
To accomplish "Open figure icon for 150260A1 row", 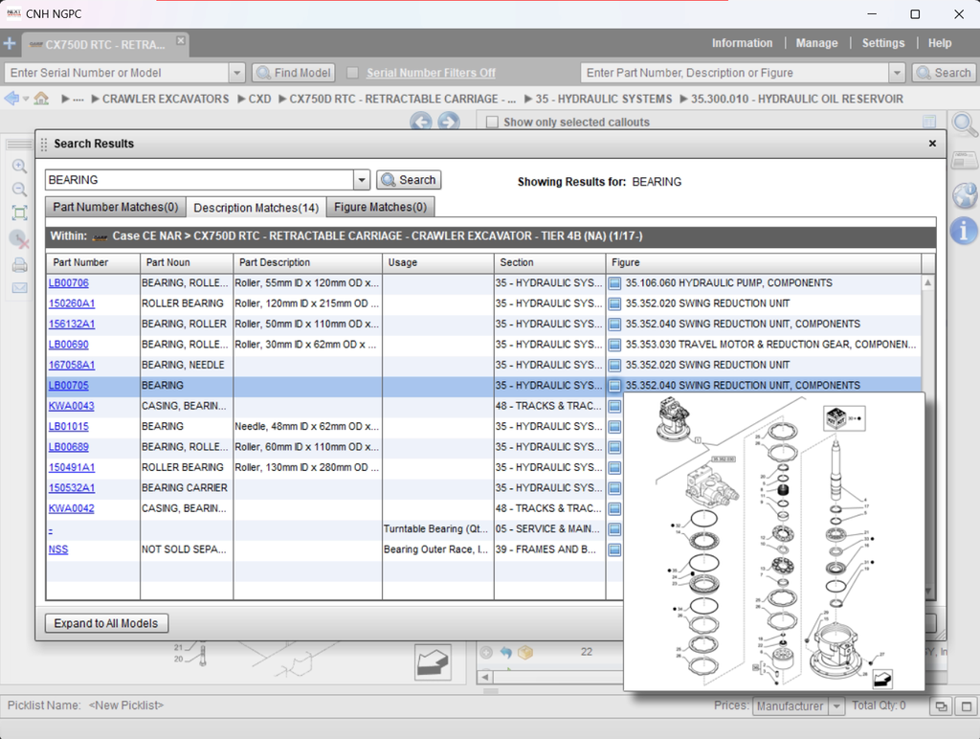I will (x=614, y=303).
